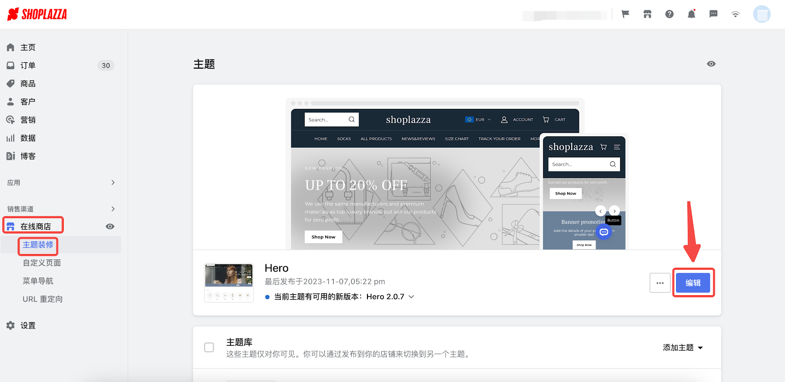Click the 最后发布于2023-11-07 publish date text
This screenshot has width=785, height=382.
(x=325, y=281)
